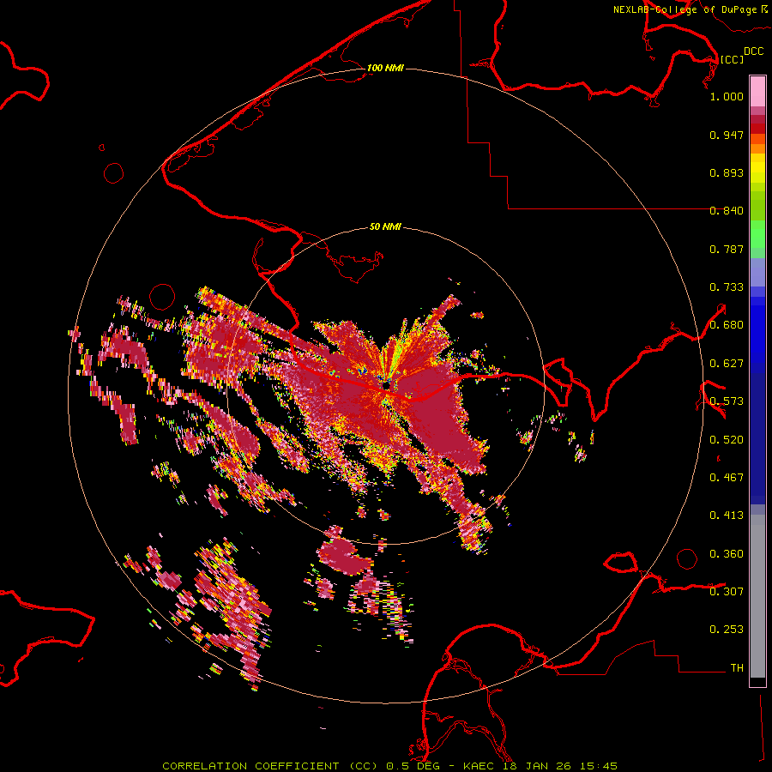Pick the gray lower segment of color bar

coord(757,596)
